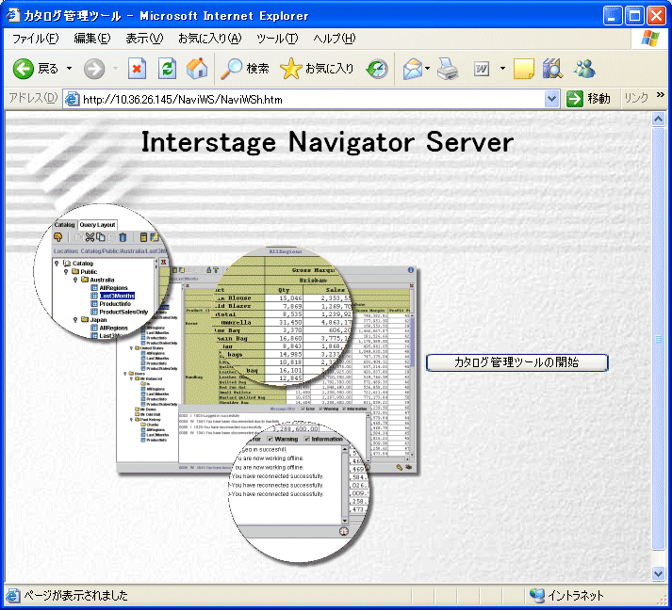Open お気に入り favorites star button
This screenshot has width=672, height=610.
coord(317,69)
